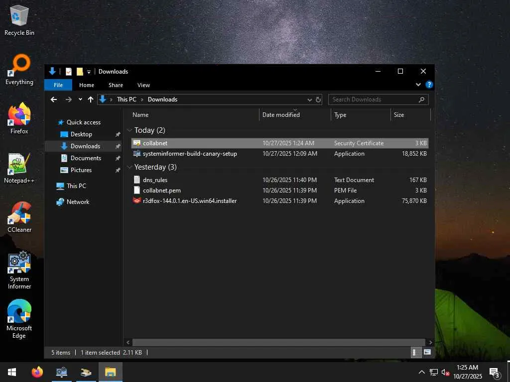510x382 pixels.
Task: Launch Firefox from the taskbar
Action: click(x=37, y=372)
